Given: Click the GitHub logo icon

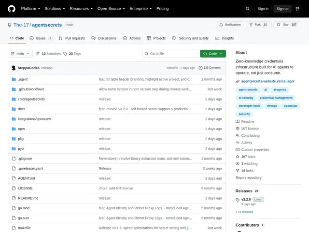Looking at the screenshot, I should tap(12, 9).
